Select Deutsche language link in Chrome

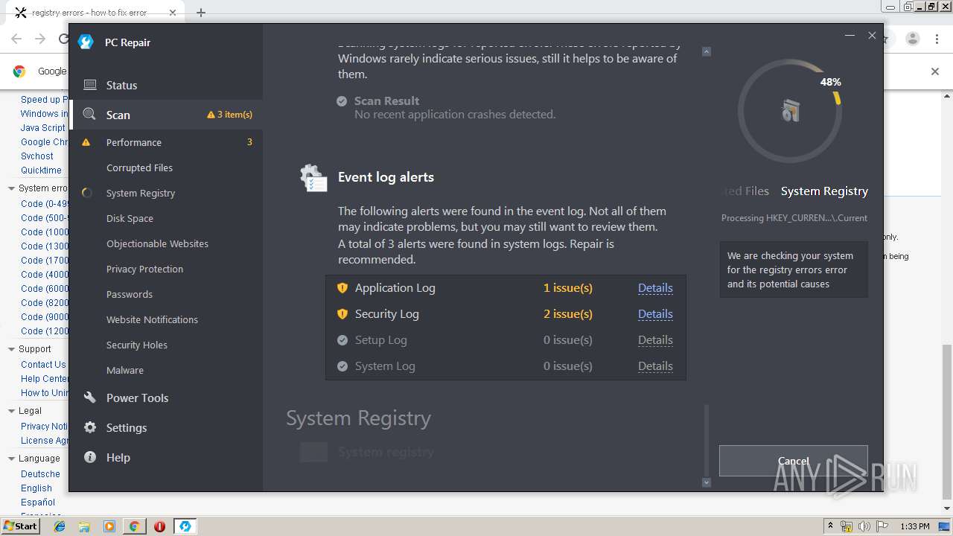click(40, 474)
